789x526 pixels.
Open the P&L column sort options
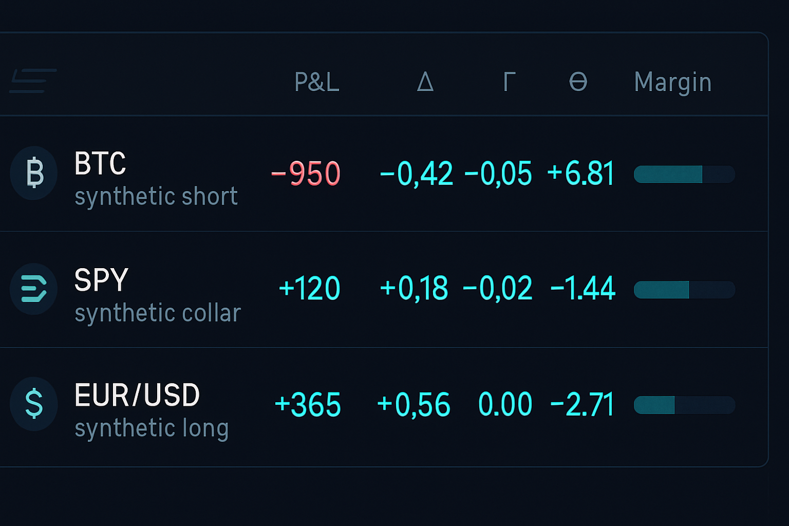[x=317, y=82]
